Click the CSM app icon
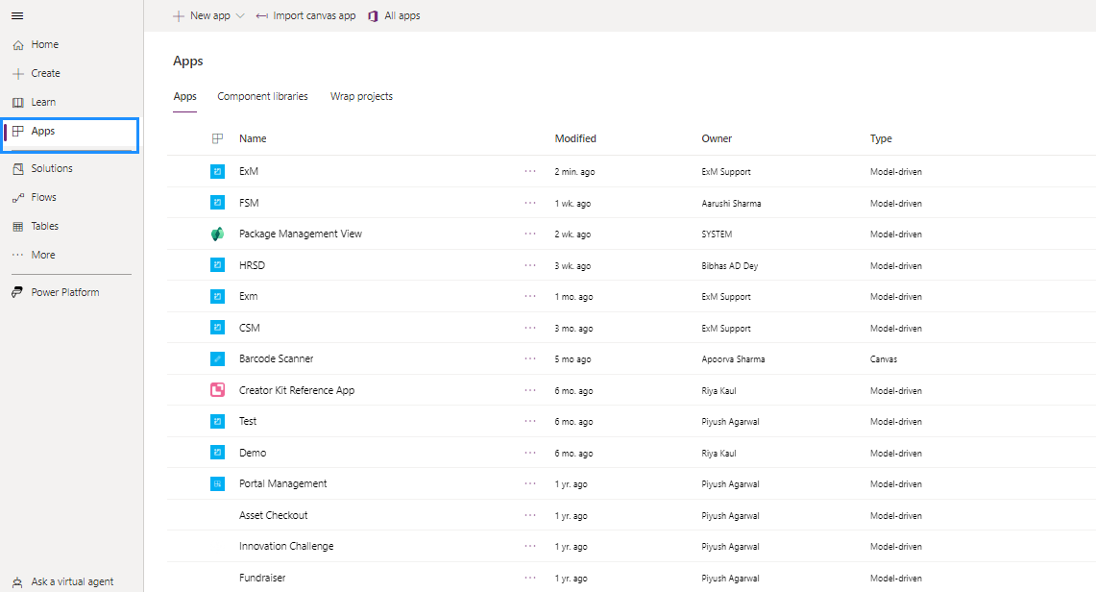This screenshot has height=592, width=1096. (x=217, y=327)
